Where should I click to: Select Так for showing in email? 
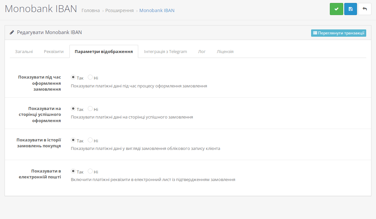(x=73, y=171)
